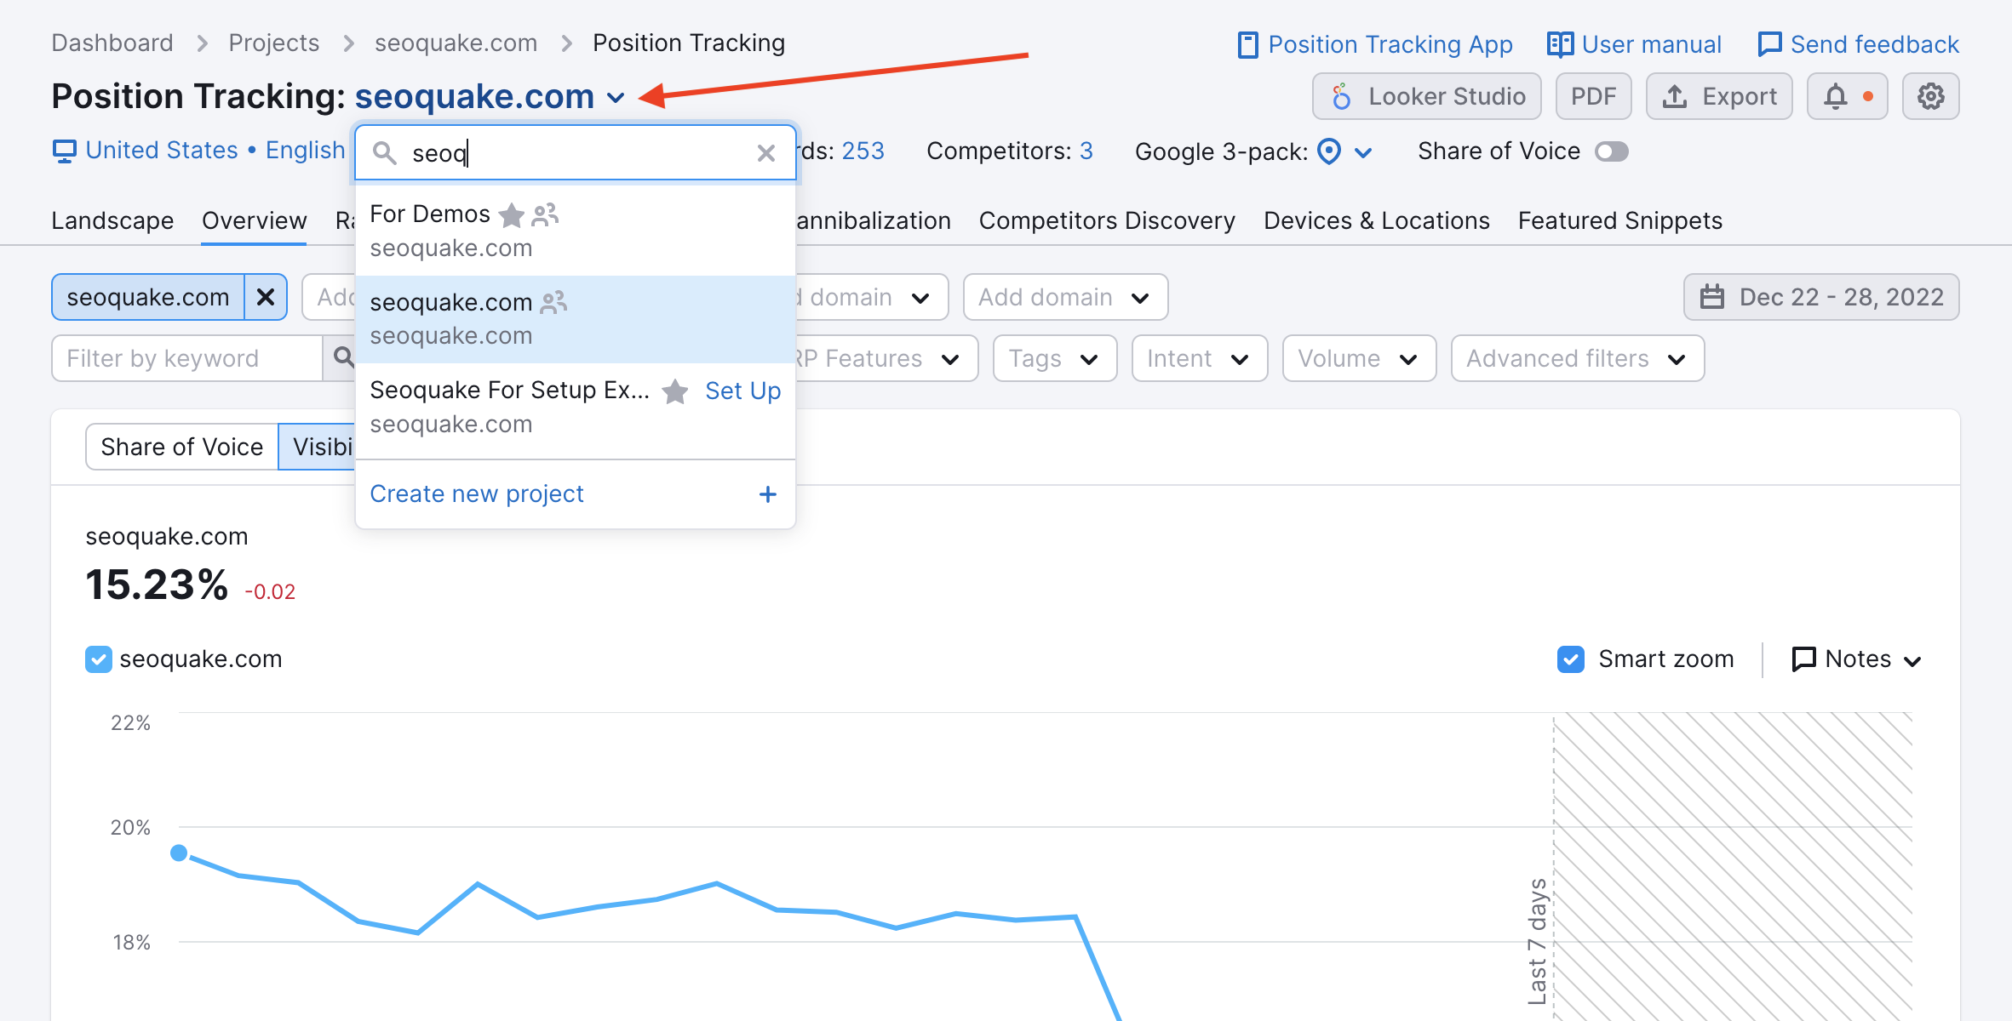Go to the Featured Snippets tab
This screenshot has height=1021, width=2012.
1620,220
